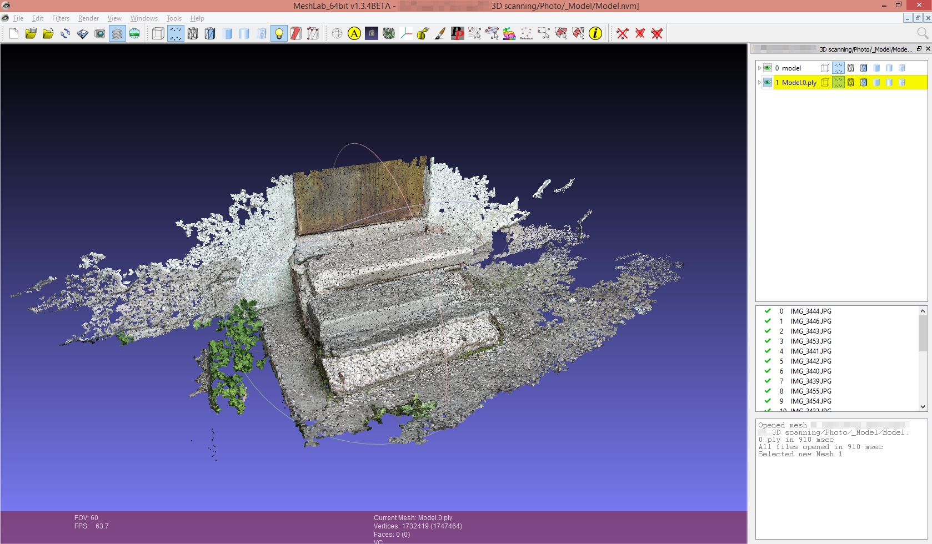Click the yellow A align tool icon
The height and width of the screenshot is (544, 932).
click(x=354, y=34)
